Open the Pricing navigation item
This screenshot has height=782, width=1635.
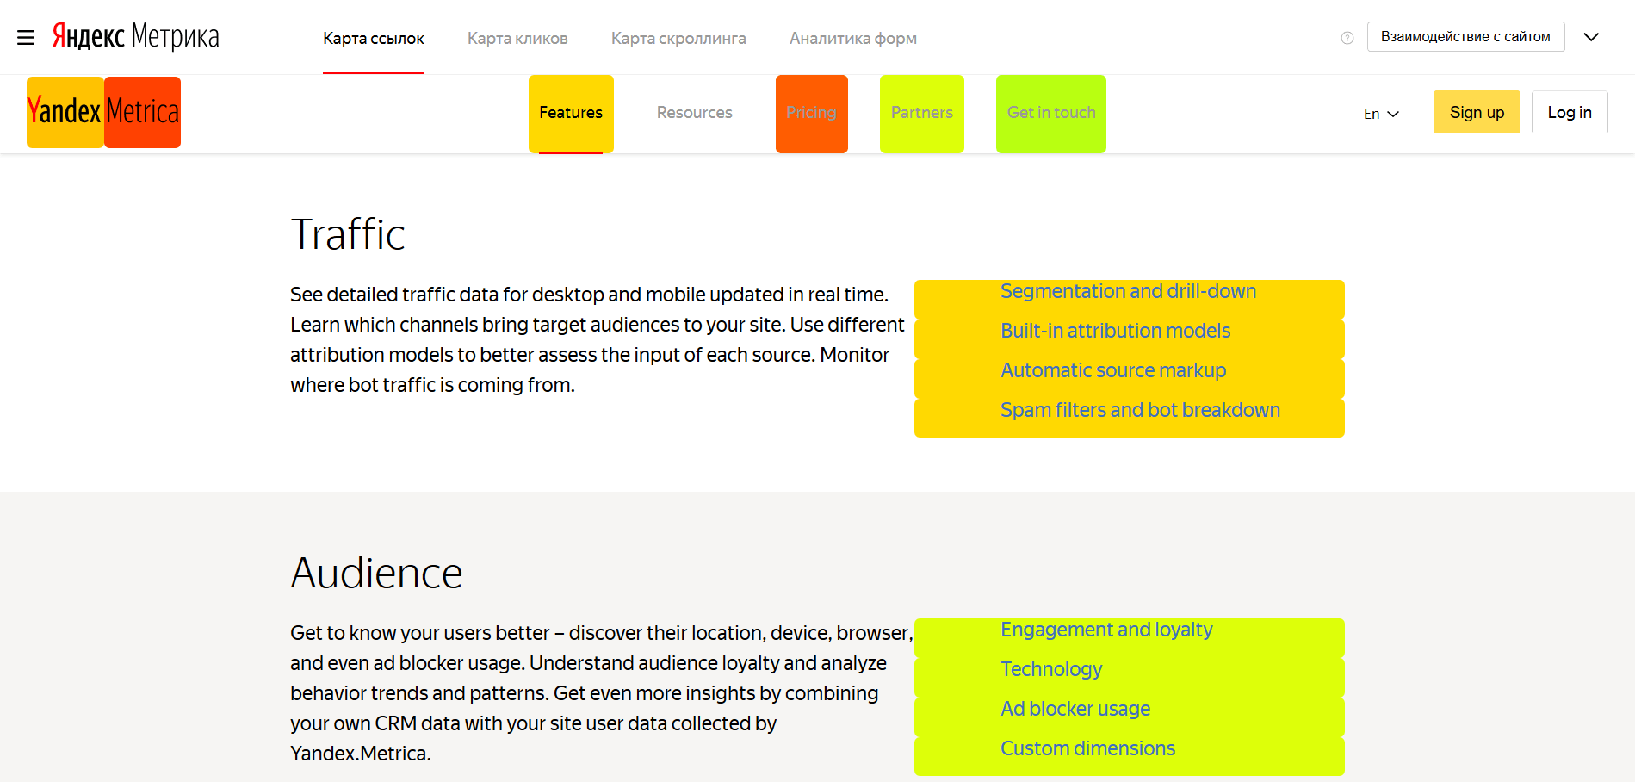tap(811, 113)
